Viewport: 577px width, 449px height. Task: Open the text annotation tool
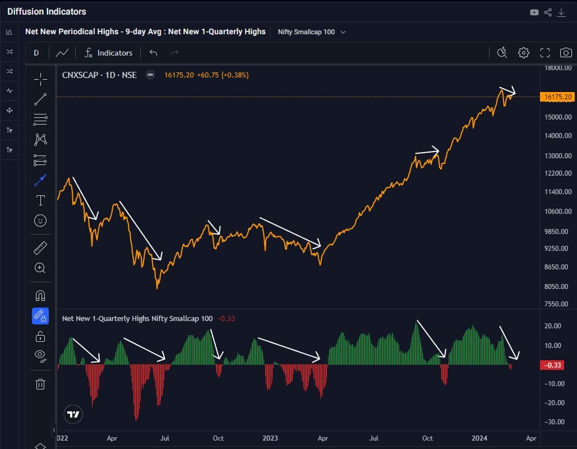40,200
